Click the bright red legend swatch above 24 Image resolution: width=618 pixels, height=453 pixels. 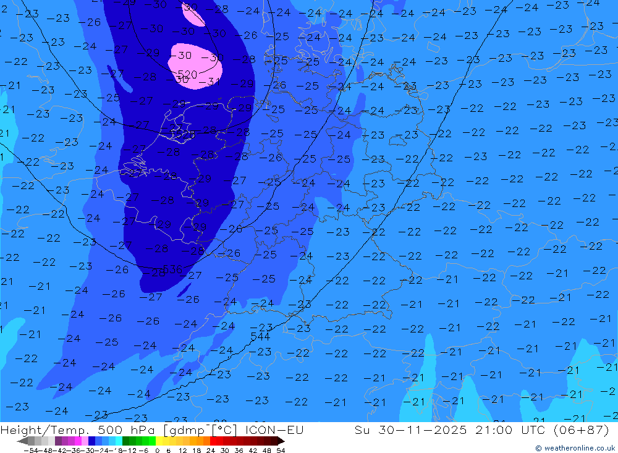click(213, 441)
